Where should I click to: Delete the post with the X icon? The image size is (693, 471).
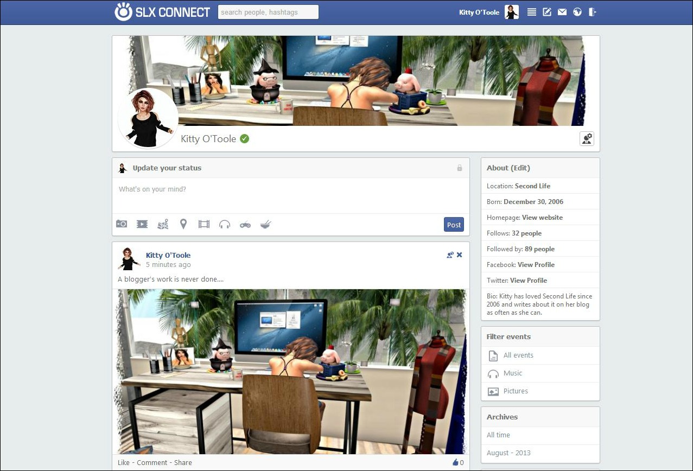click(x=460, y=255)
